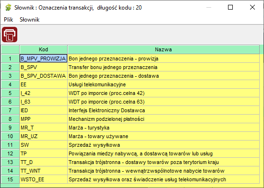
Task: Select the TT_D code cell
Action: coord(43,162)
